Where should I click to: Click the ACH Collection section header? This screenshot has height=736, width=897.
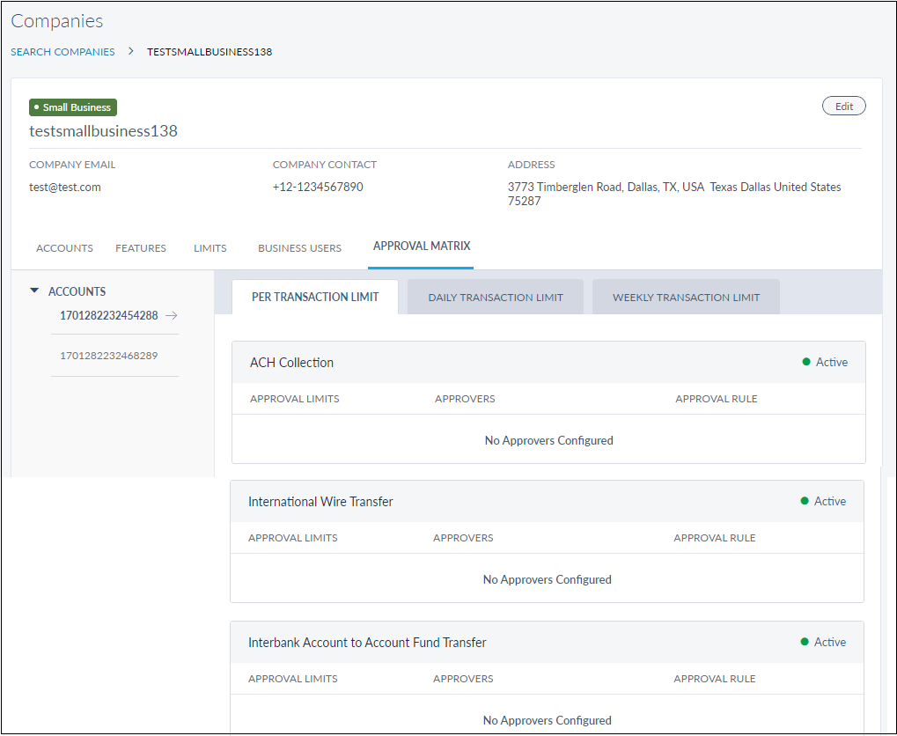pyautogui.click(x=291, y=363)
